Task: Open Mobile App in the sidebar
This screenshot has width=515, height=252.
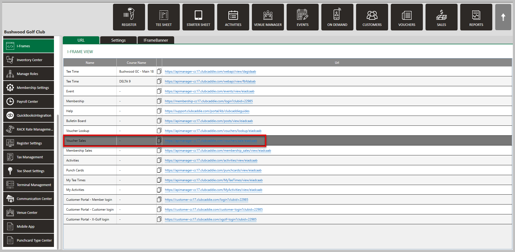Action: pyautogui.click(x=29, y=226)
